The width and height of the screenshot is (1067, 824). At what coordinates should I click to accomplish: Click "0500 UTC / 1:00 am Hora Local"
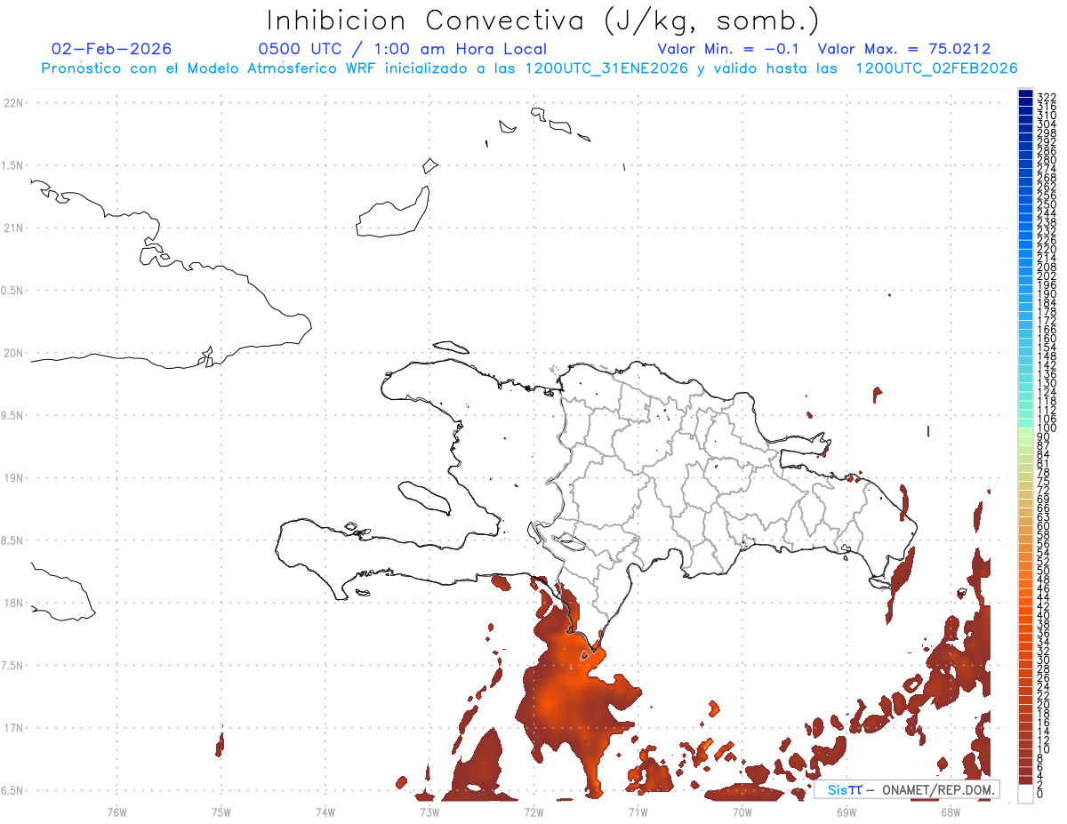[x=402, y=49]
